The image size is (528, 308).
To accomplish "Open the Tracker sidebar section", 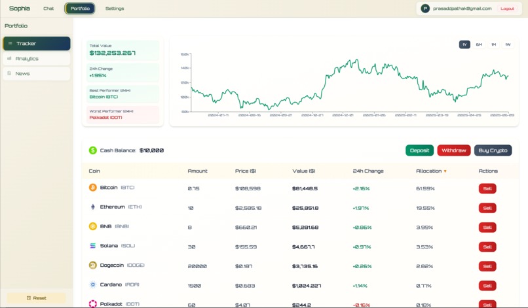I will [x=37, y=43].
